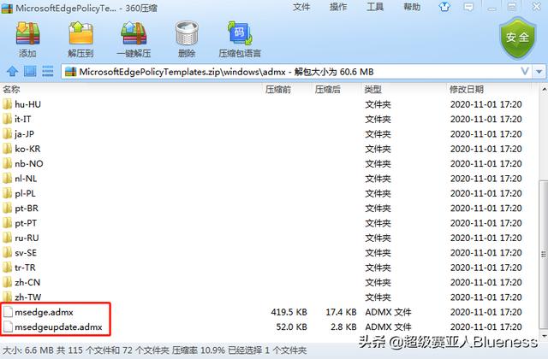Image resolution: width=548 pixels, height=359 pixels.
Task: Open the skin shirt icon in title bar
Action: coord(444,7)
